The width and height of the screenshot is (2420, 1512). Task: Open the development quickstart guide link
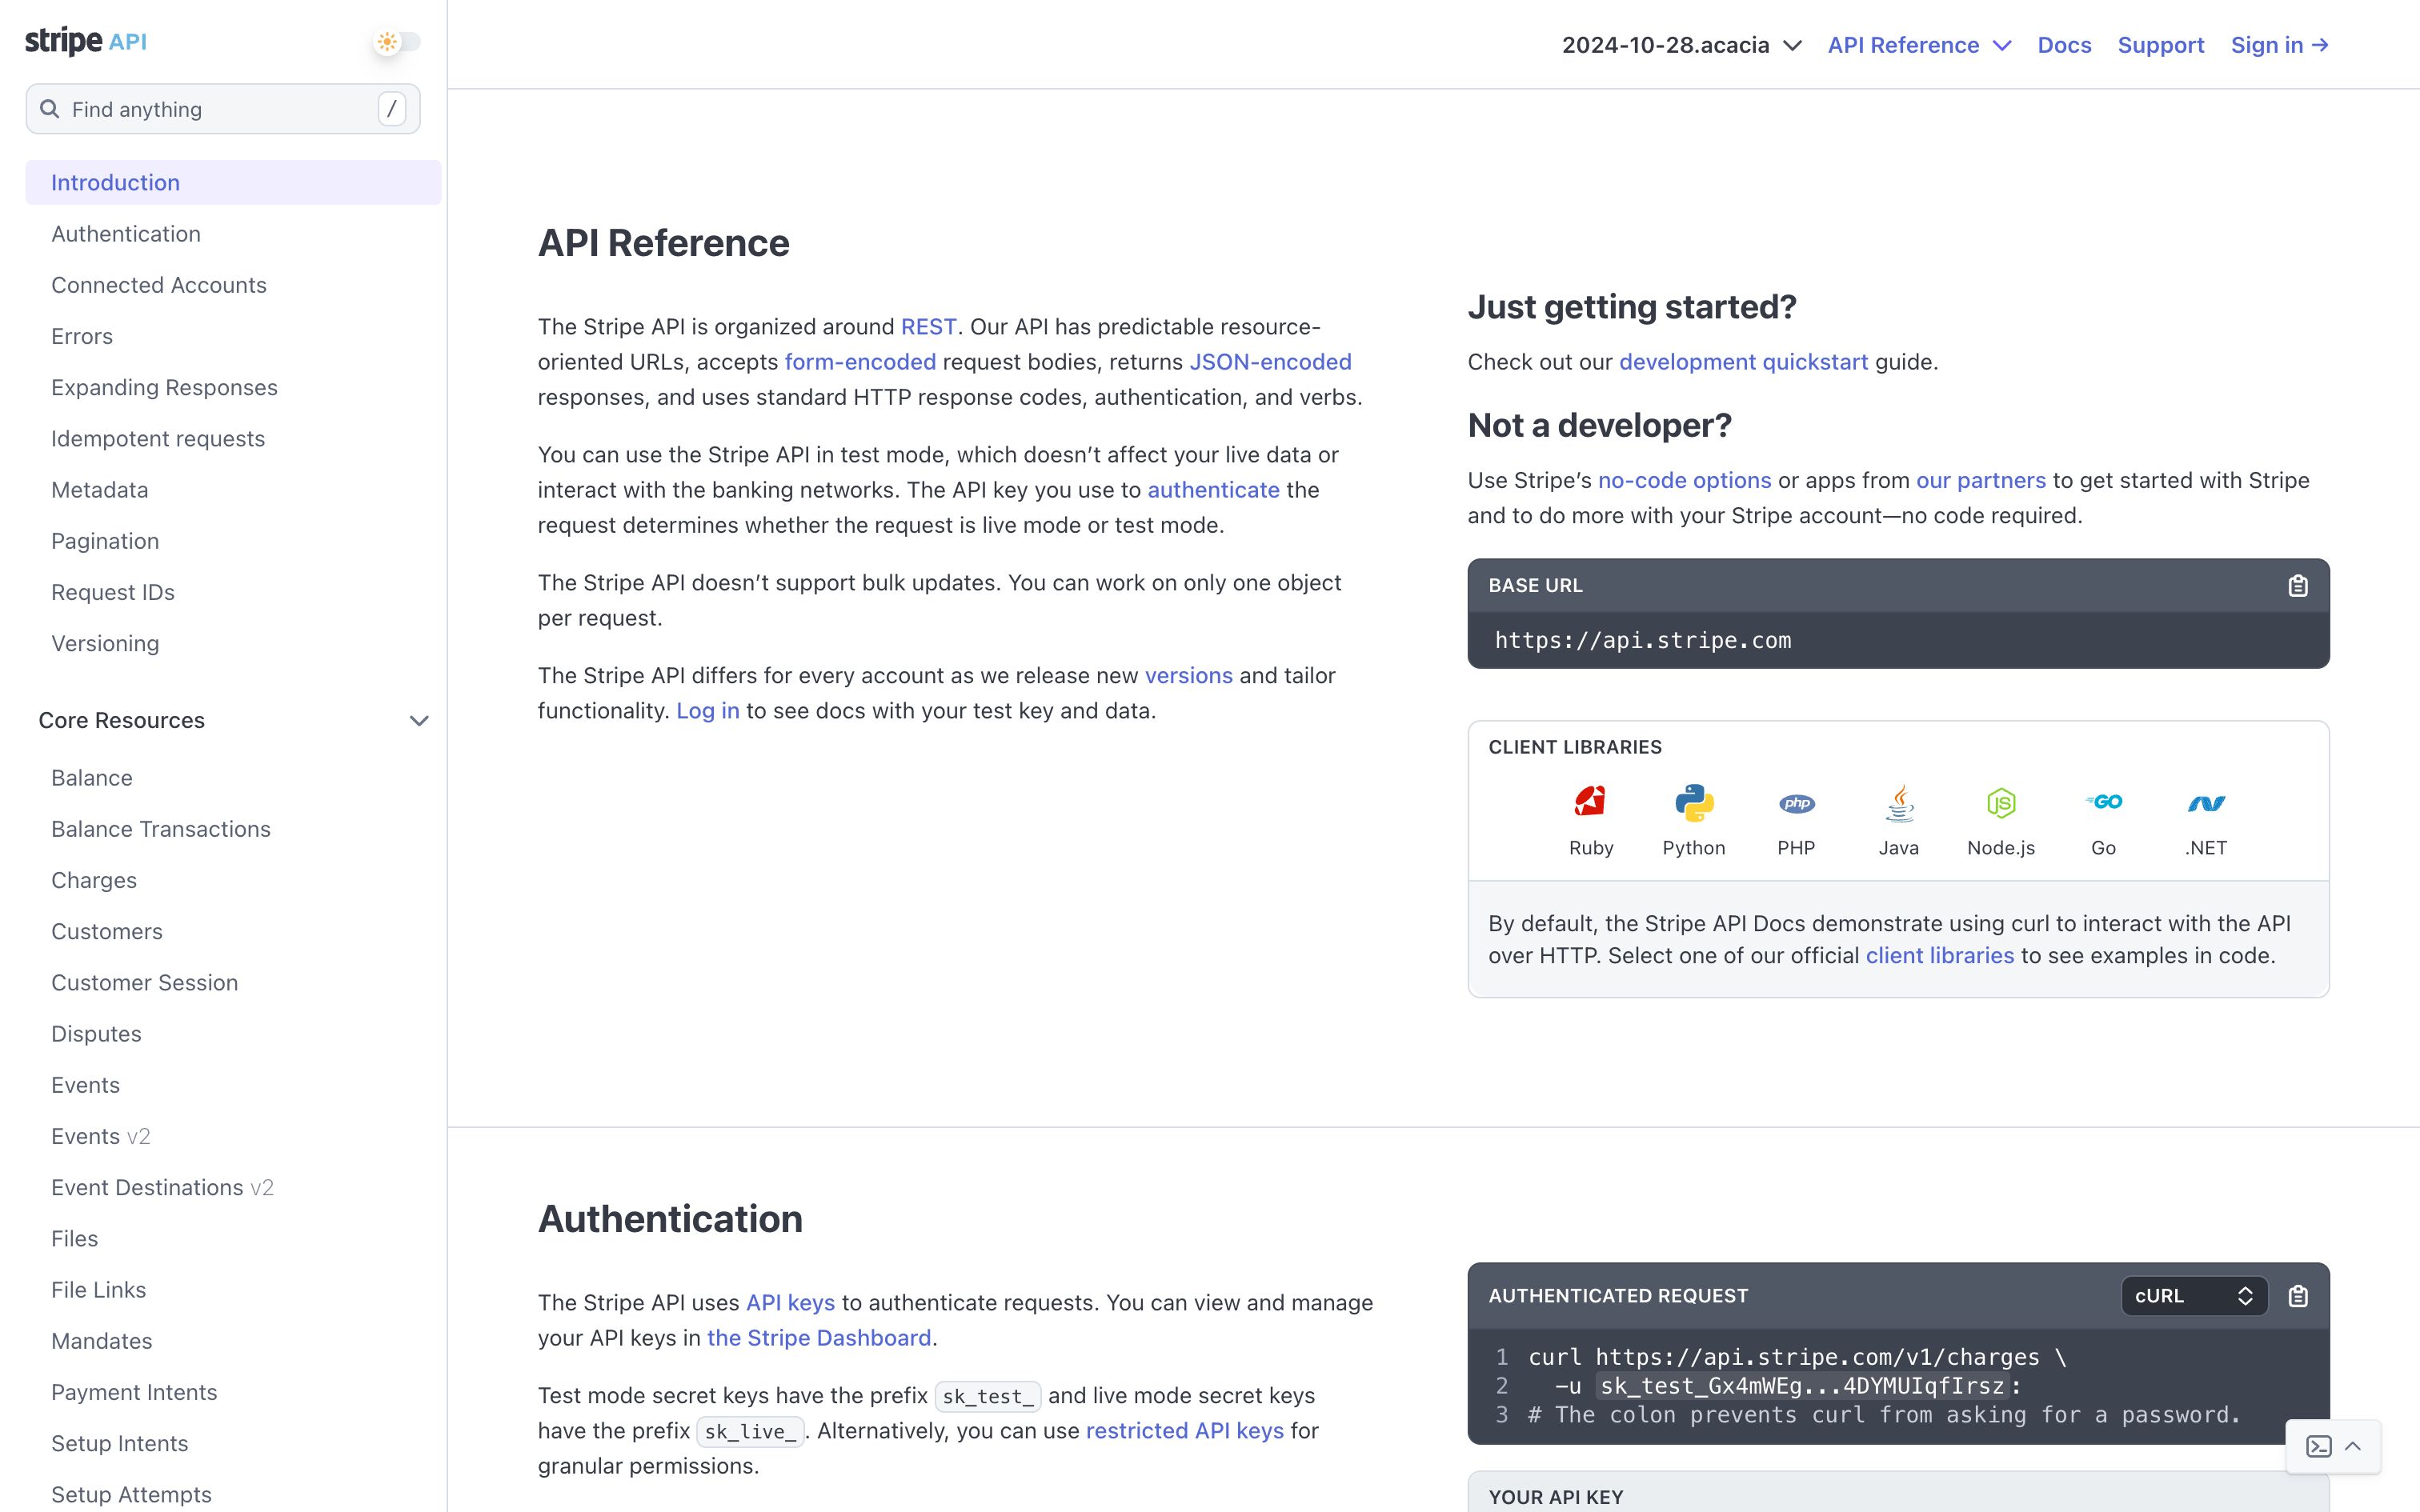coord(1743,362)
